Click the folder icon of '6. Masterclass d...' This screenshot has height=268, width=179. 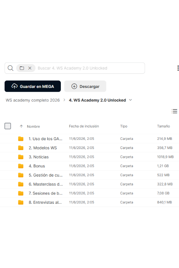click(21, 184)
